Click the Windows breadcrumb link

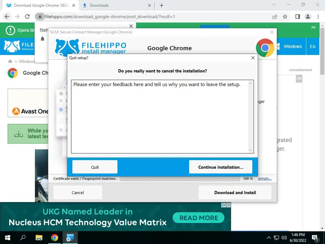pyautogui.click(x=27, y=61)
